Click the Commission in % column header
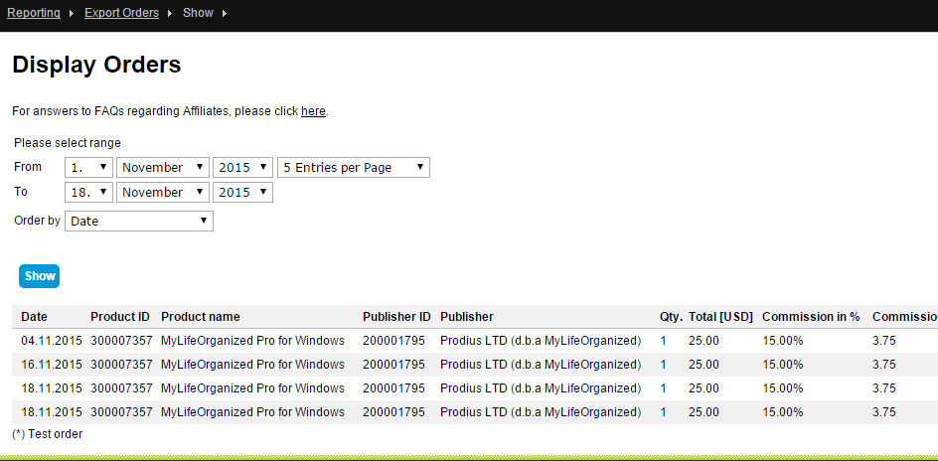The image size is (938, 461). click(x=811, y=317)
